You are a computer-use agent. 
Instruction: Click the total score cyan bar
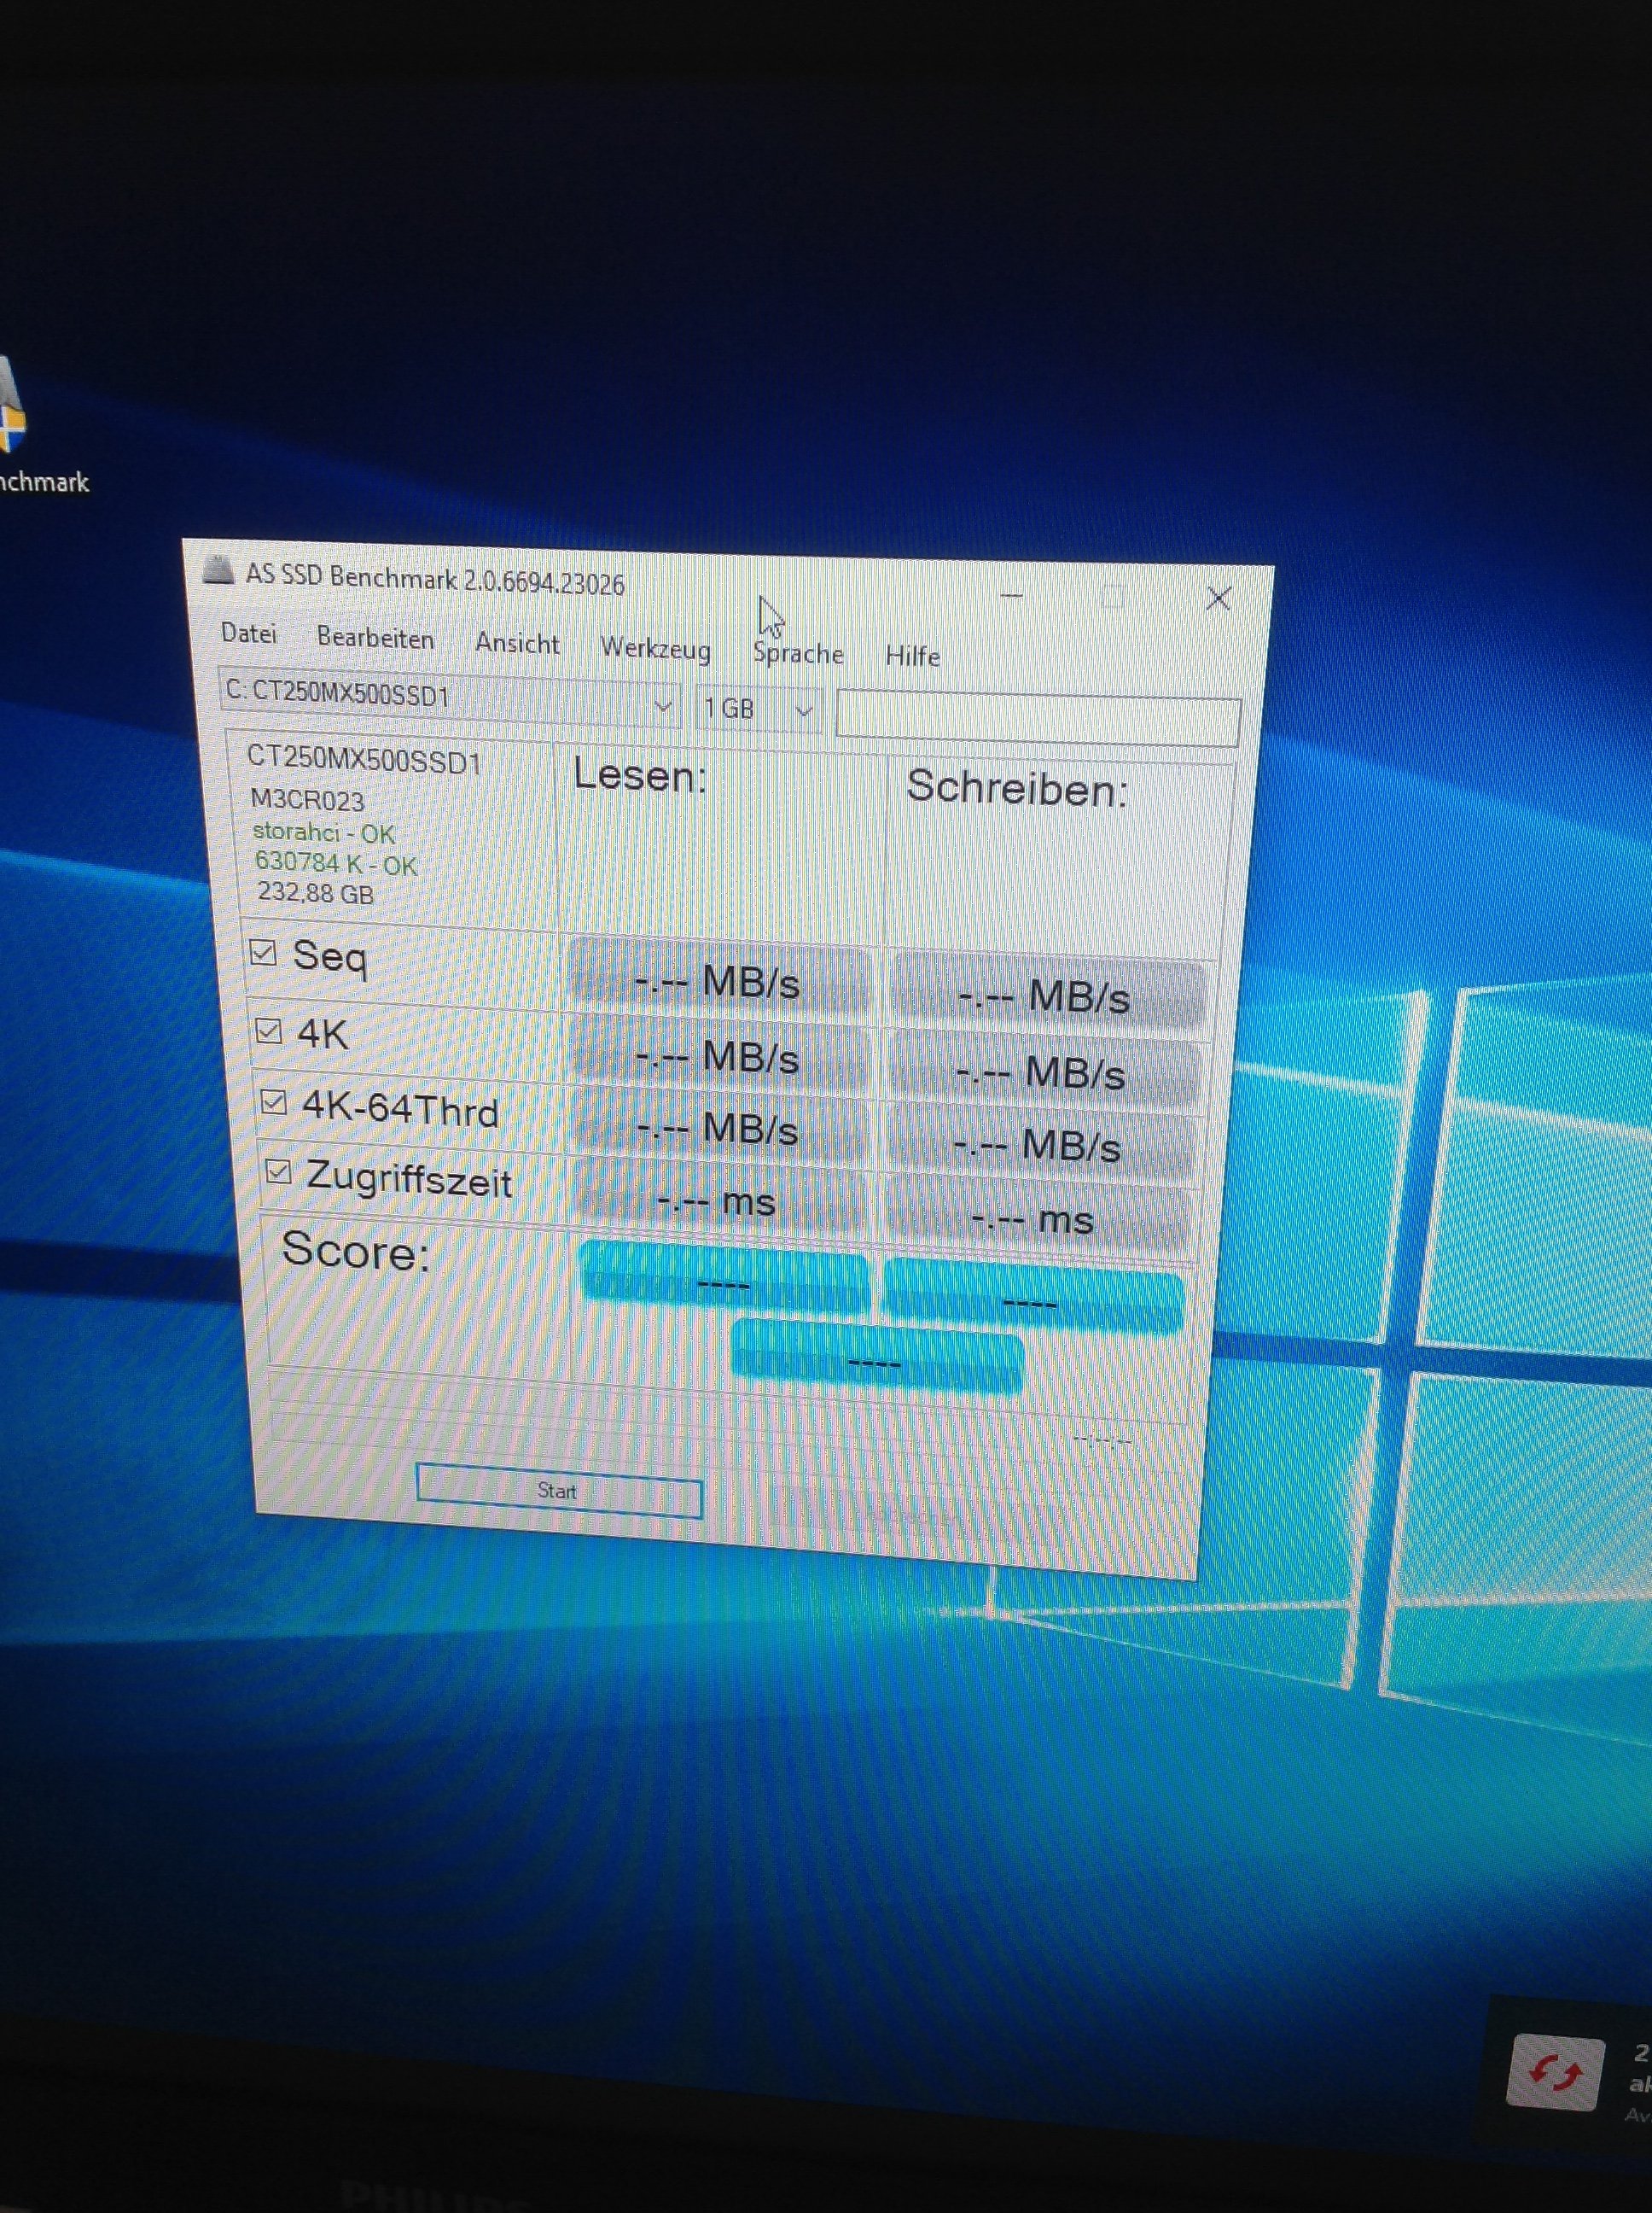(877, 1359)
